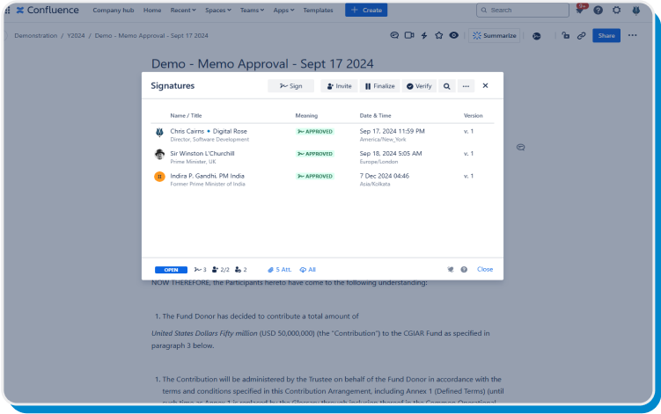
Task: Click the All download link
Action: [308, 270]
